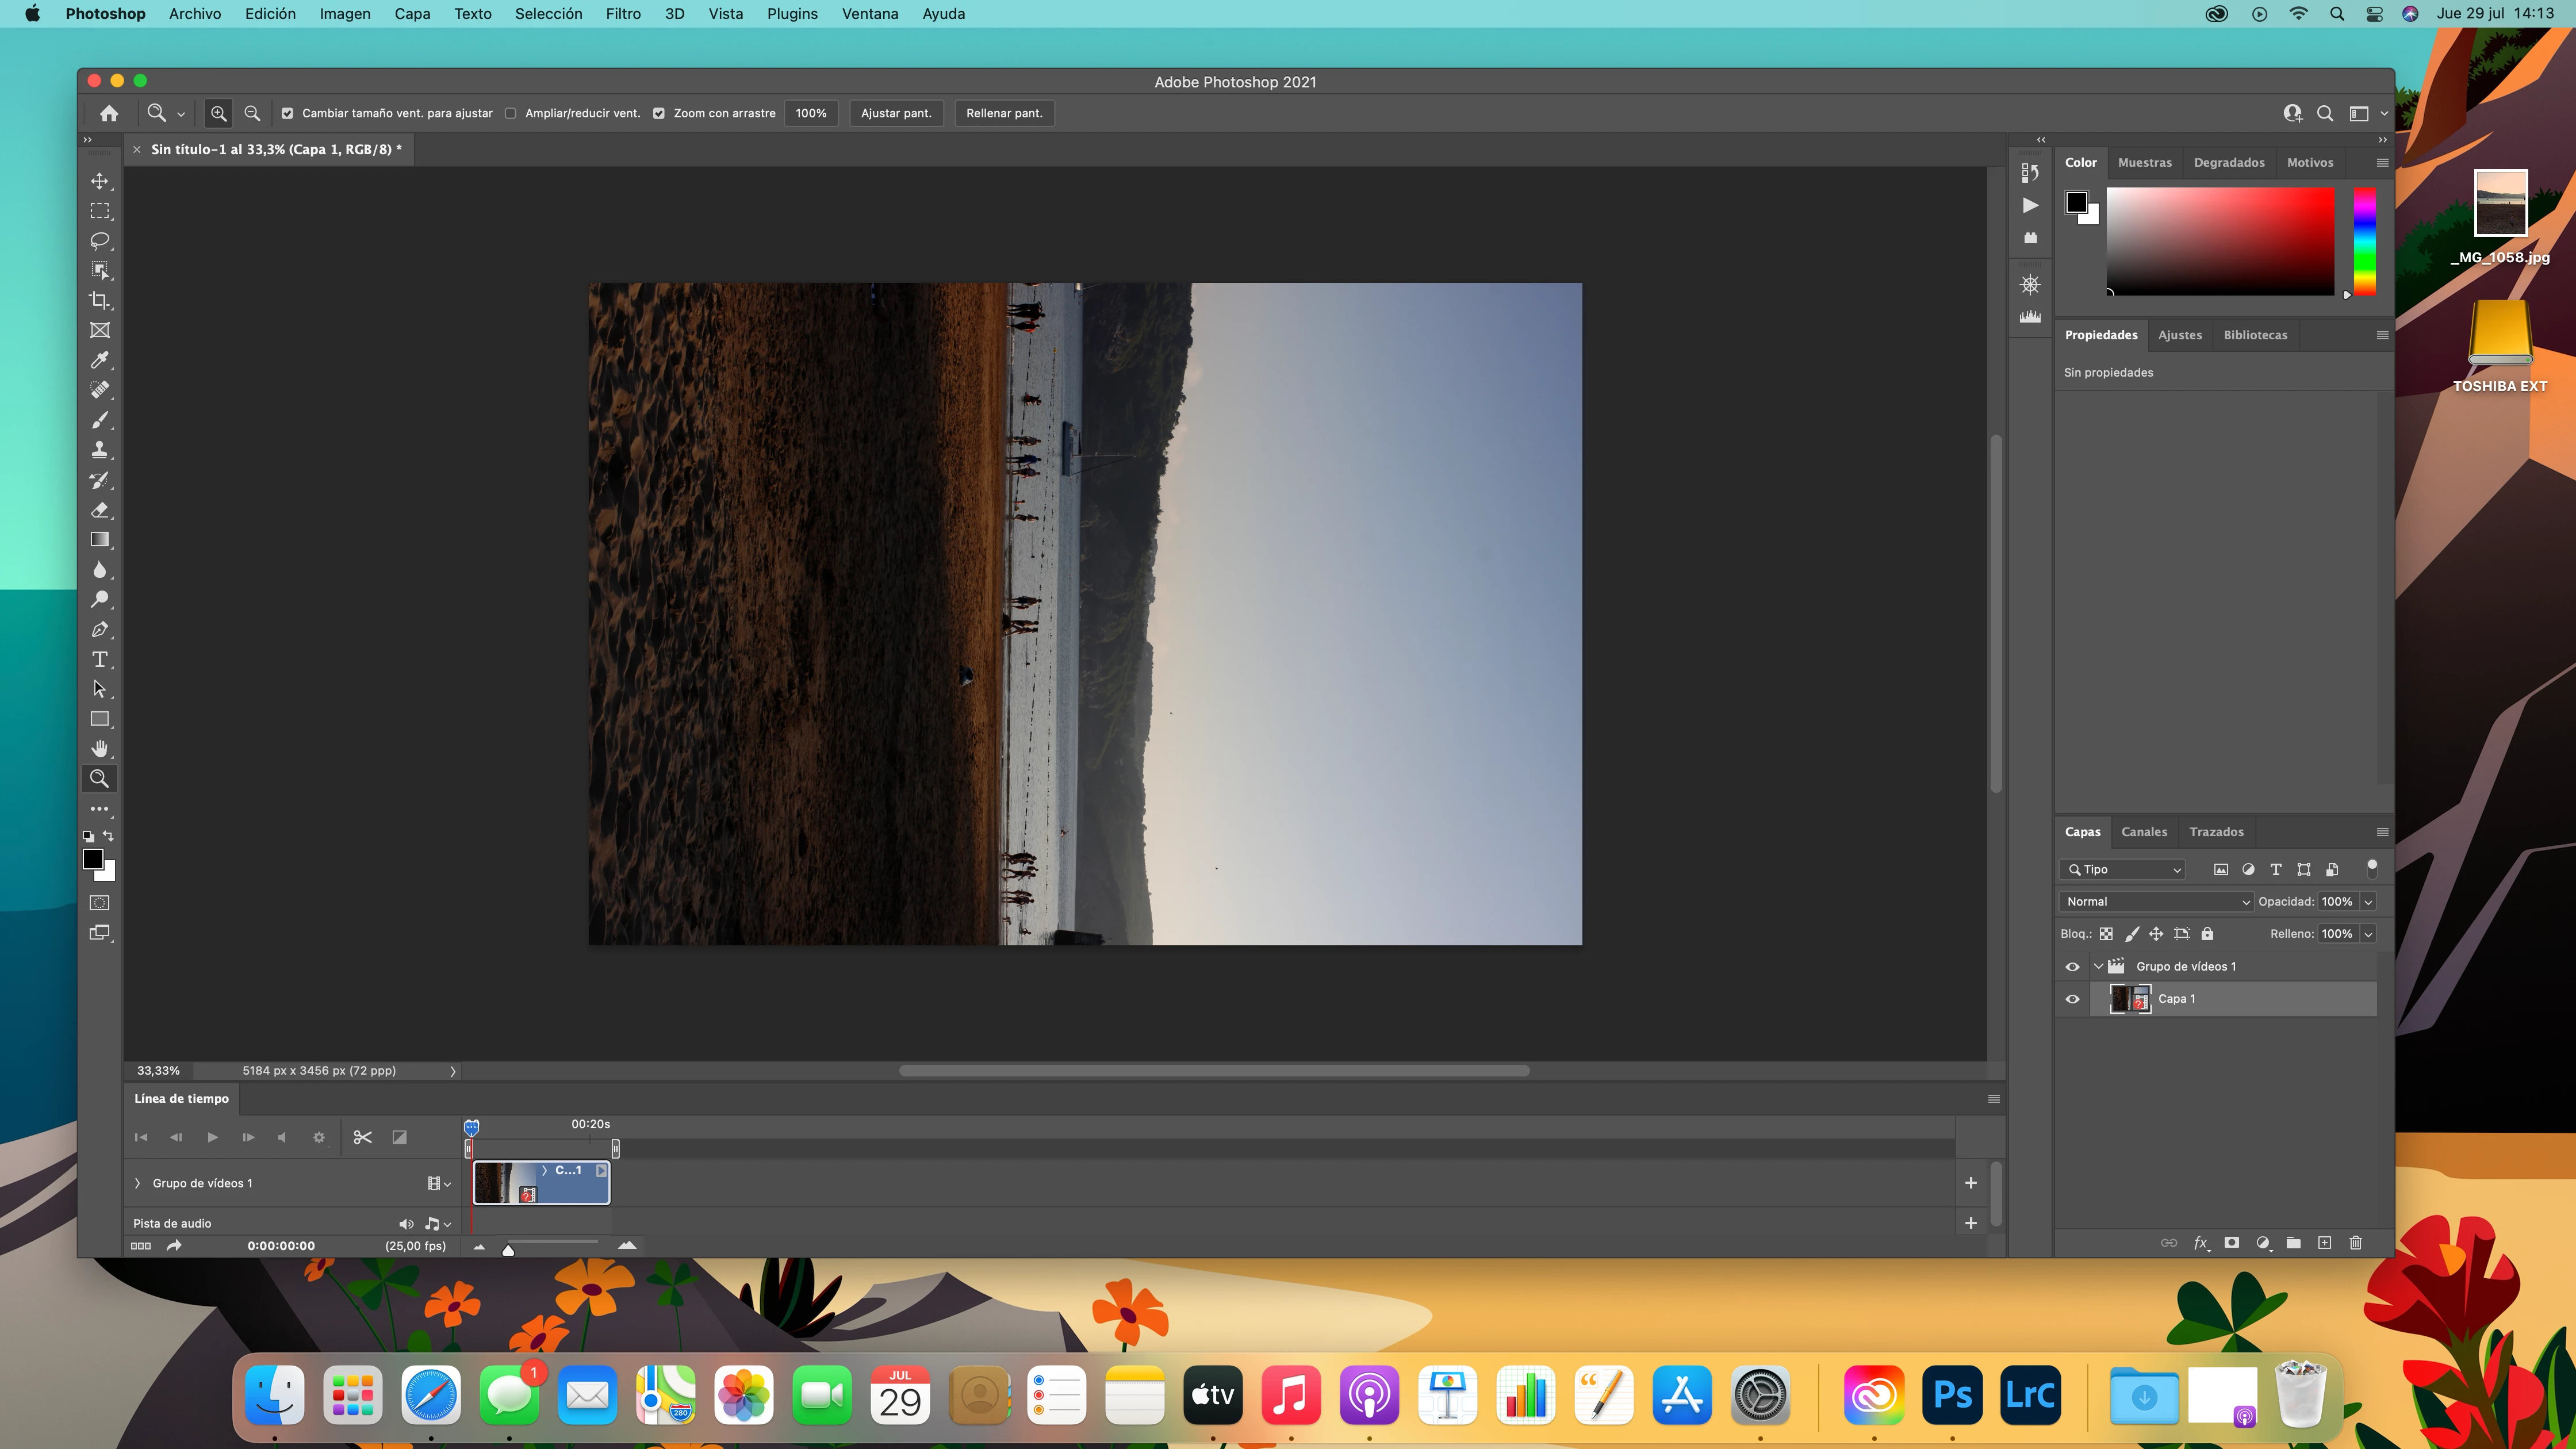Select the Eyedropper tool
The width and height of the screenshot is (2576, 1449).
pyautogui.click(x=99, y=360)
